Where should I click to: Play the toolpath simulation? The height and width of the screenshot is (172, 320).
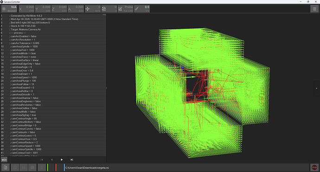click(x=62, y=159)
